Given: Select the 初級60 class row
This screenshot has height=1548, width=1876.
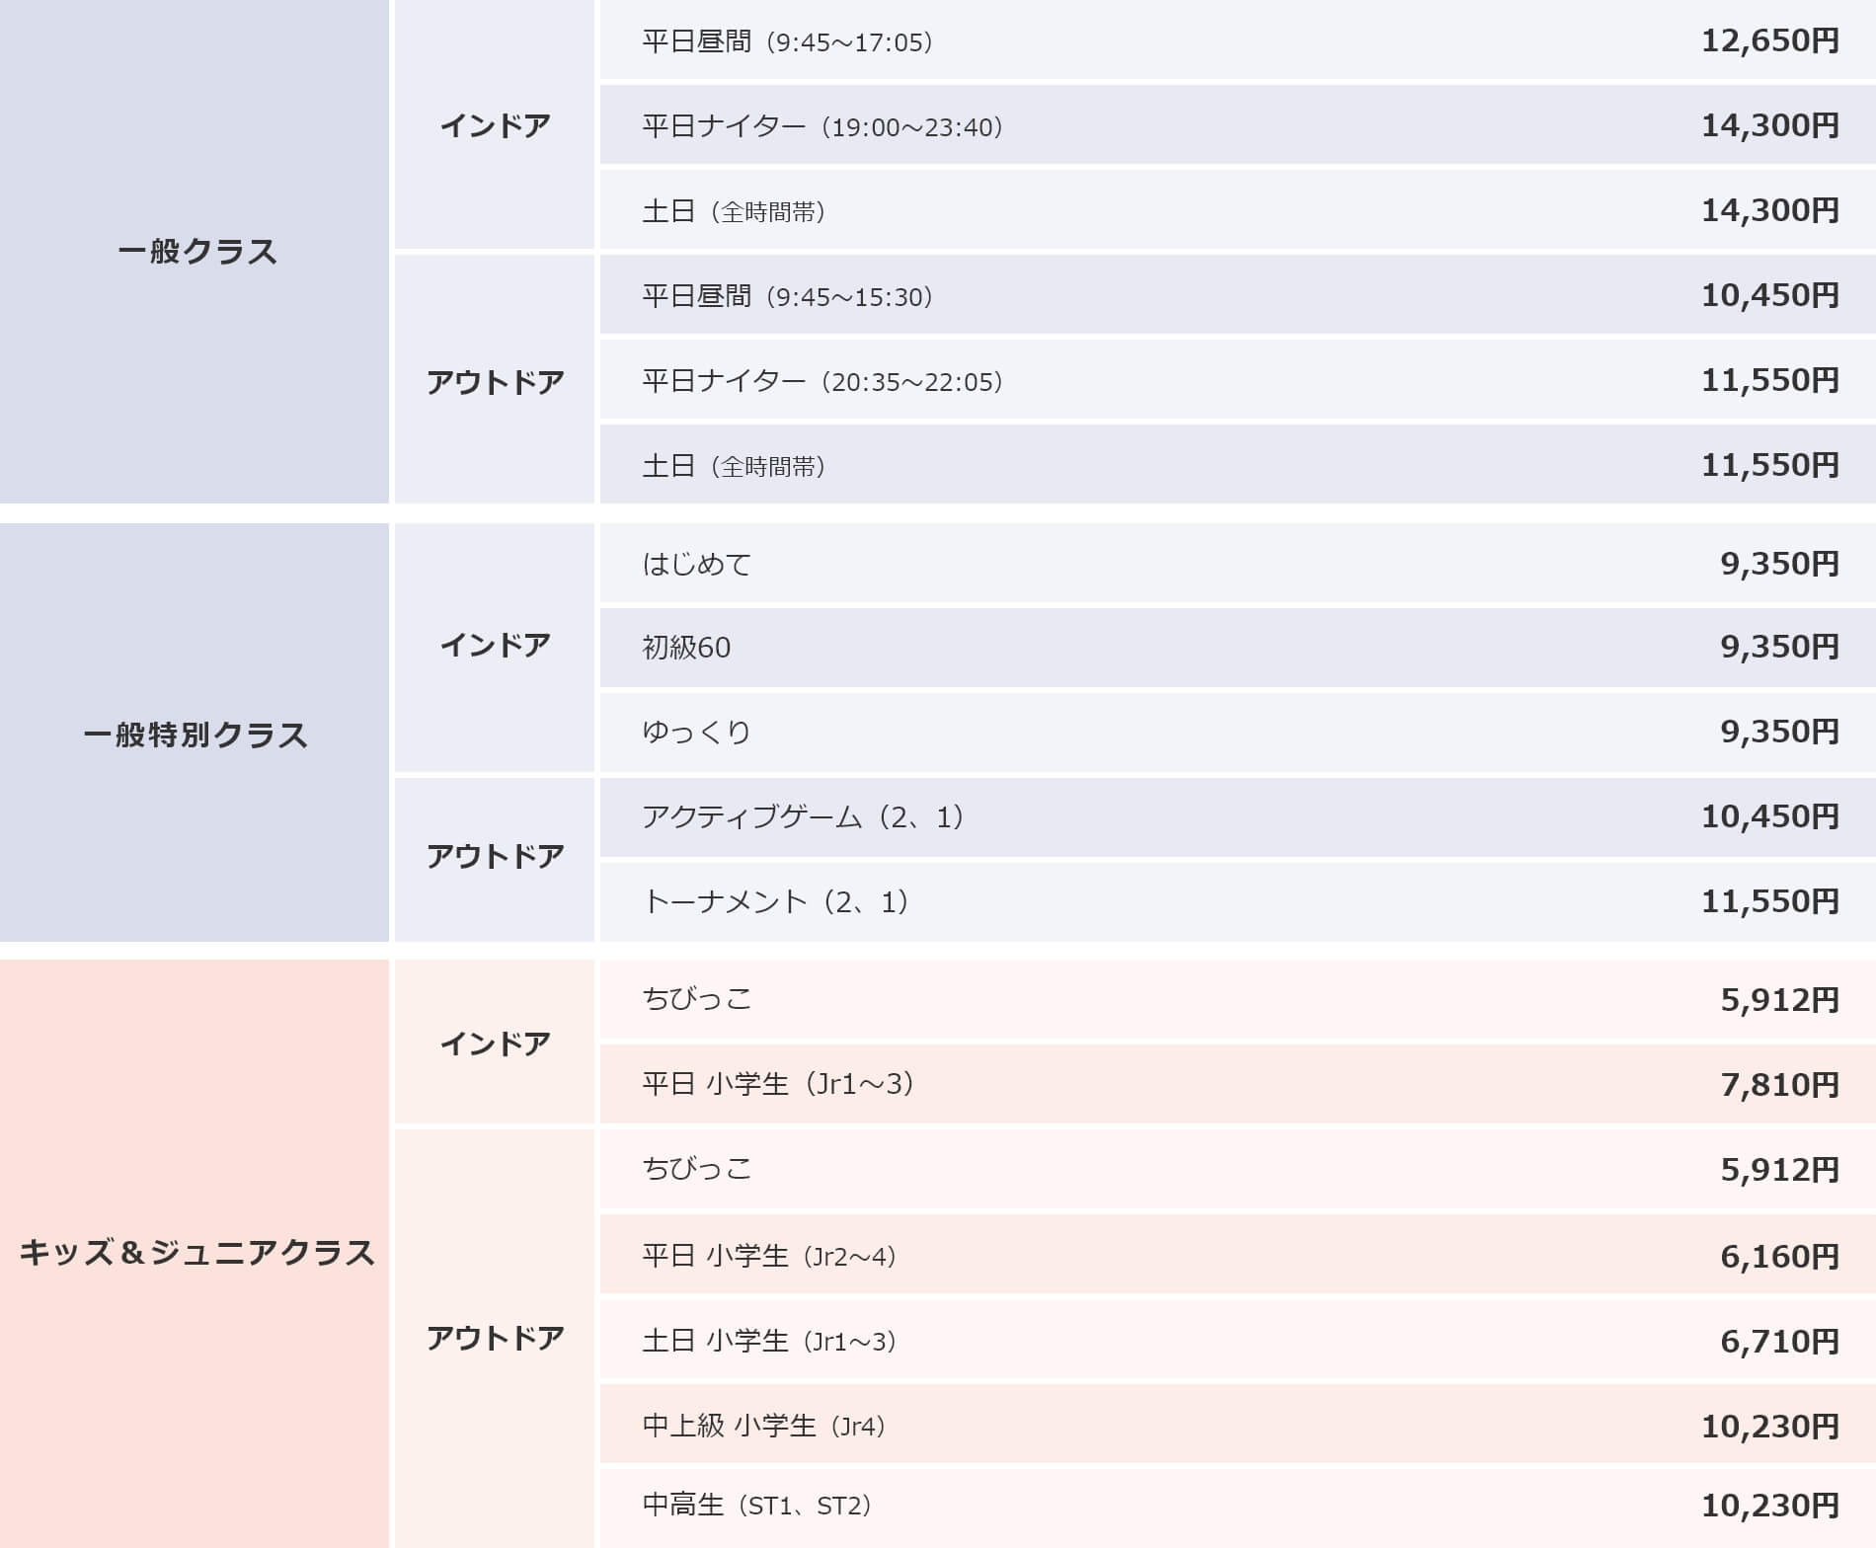Looking at the screenshot, I should 1238,648.
